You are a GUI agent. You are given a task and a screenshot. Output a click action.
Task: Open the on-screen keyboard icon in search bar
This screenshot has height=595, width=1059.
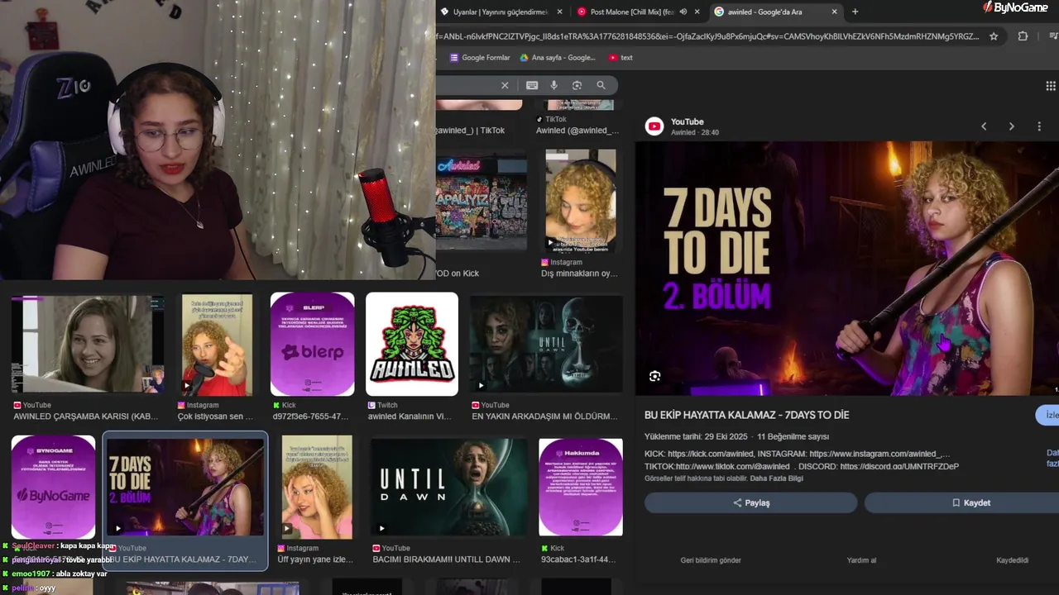pos(532,85)
